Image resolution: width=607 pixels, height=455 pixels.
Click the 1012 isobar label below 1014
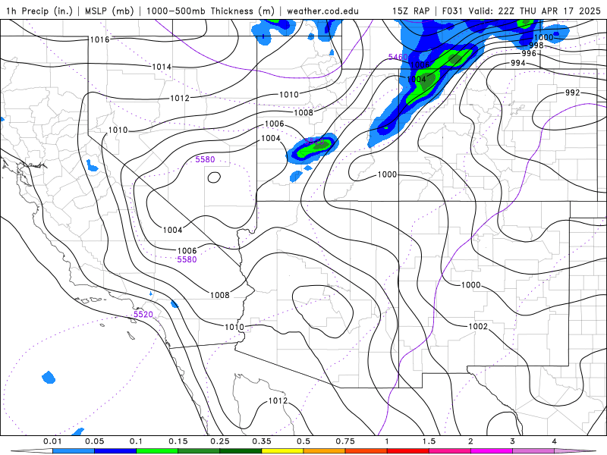(180, 98)
